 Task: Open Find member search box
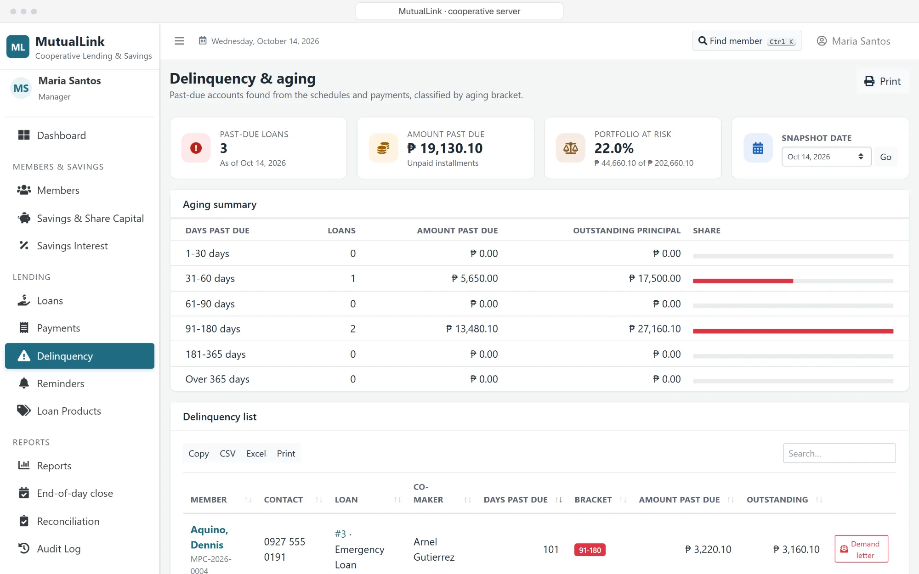(x=747, y=41)
